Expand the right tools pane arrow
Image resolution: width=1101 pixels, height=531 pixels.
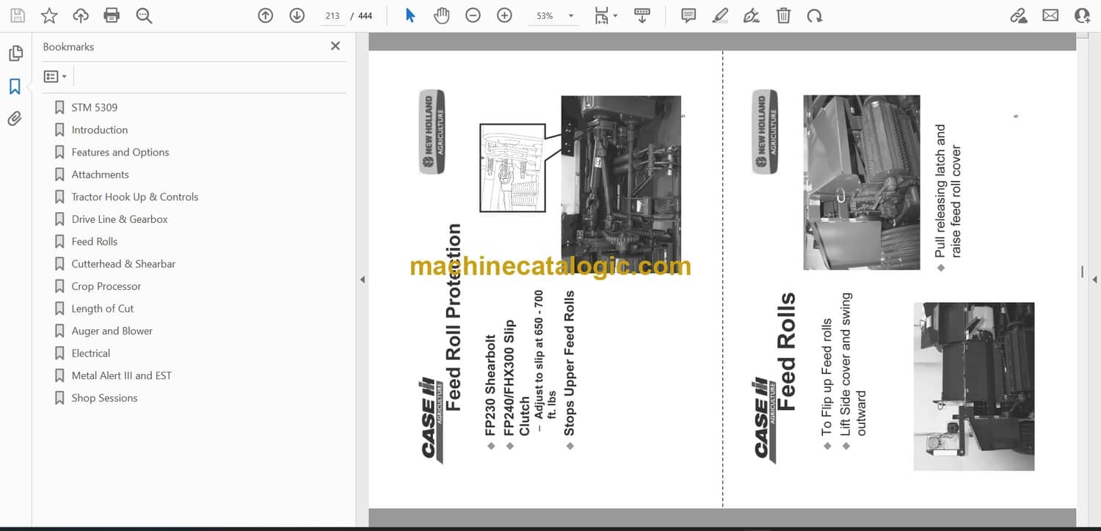[x=1094, y=279]
